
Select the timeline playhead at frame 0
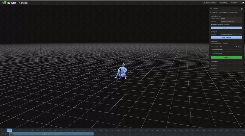point(9,130)
